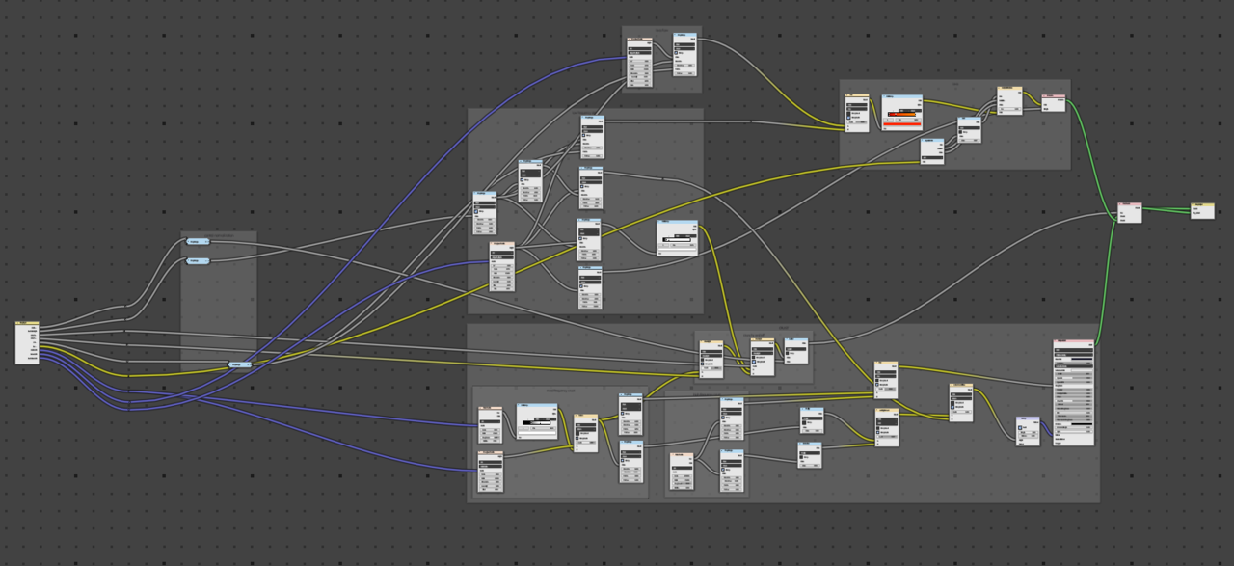
Task: Select the yellow-header group input node at far left
Action: (27, 343)
